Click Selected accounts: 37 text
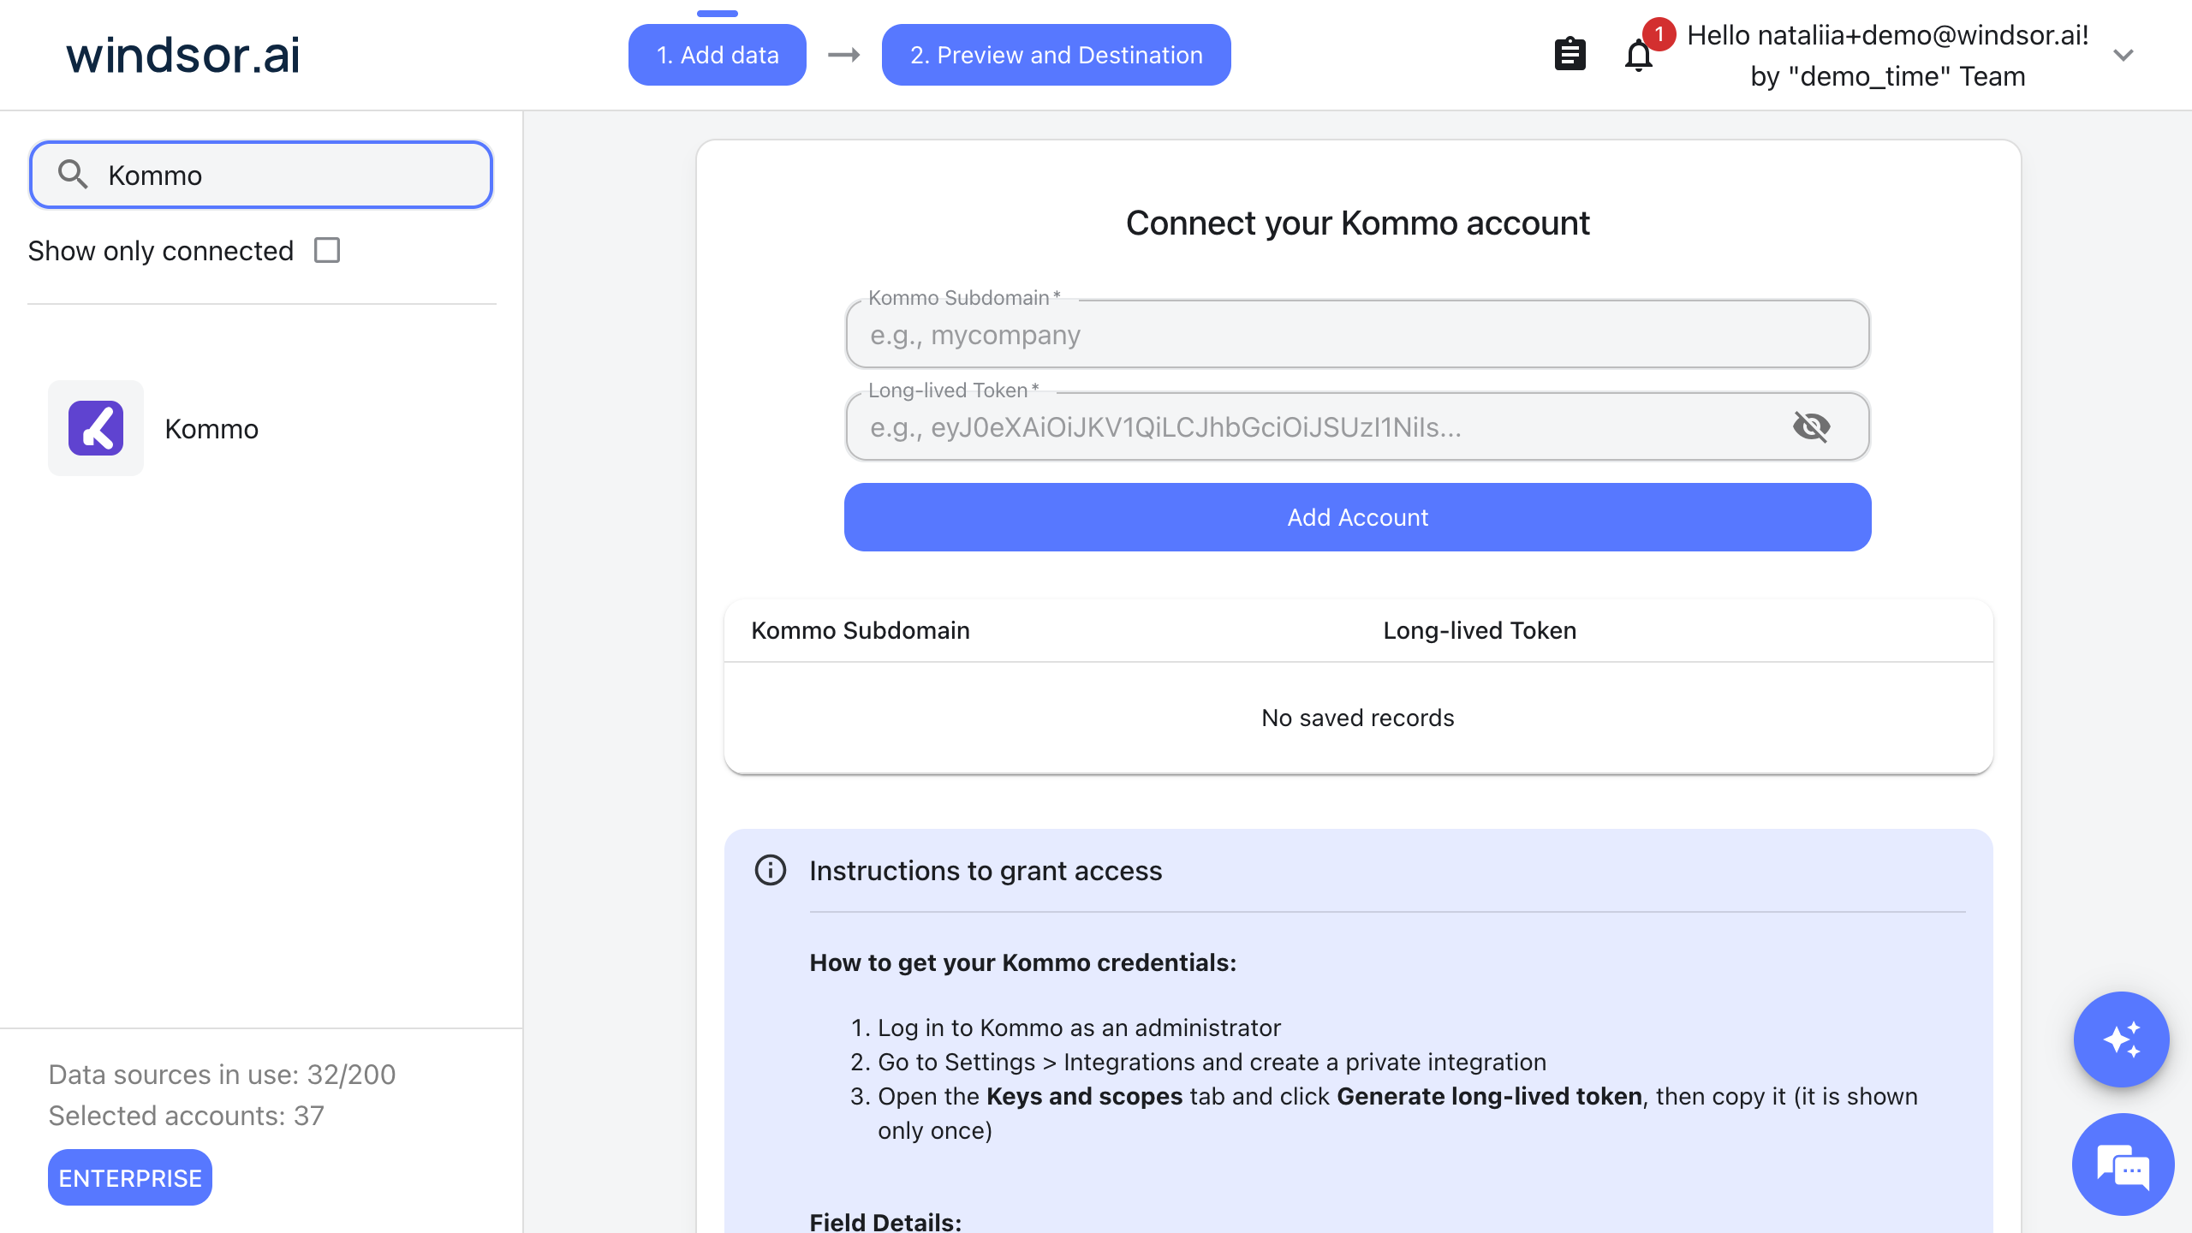This screenshot has height=1233, width=2192. coord(187,1115)
